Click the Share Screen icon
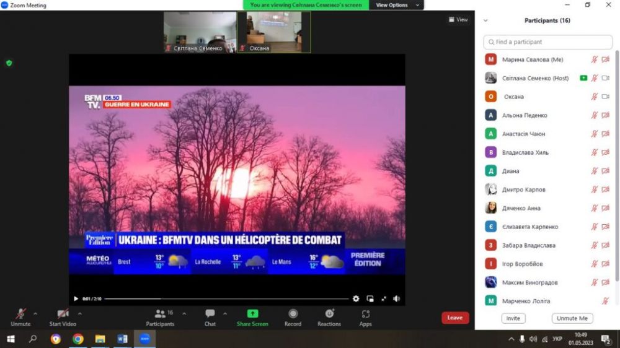 coord(252,314)
